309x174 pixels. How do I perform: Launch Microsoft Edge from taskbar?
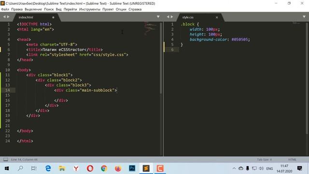coord(48,168)
